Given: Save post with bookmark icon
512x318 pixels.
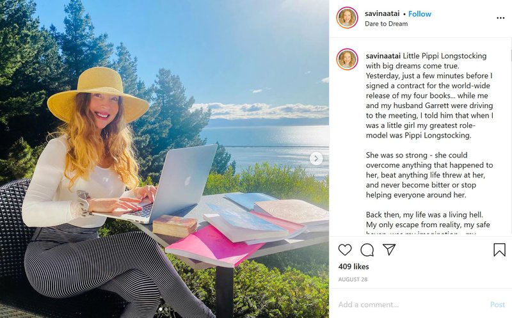Looking at the screenshot, I should (x=499, y=250).
